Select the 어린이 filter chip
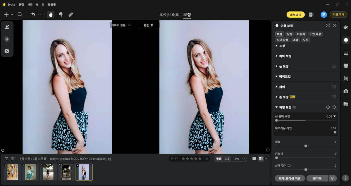This screenshot has width=351, height=186. pos(301,34)
